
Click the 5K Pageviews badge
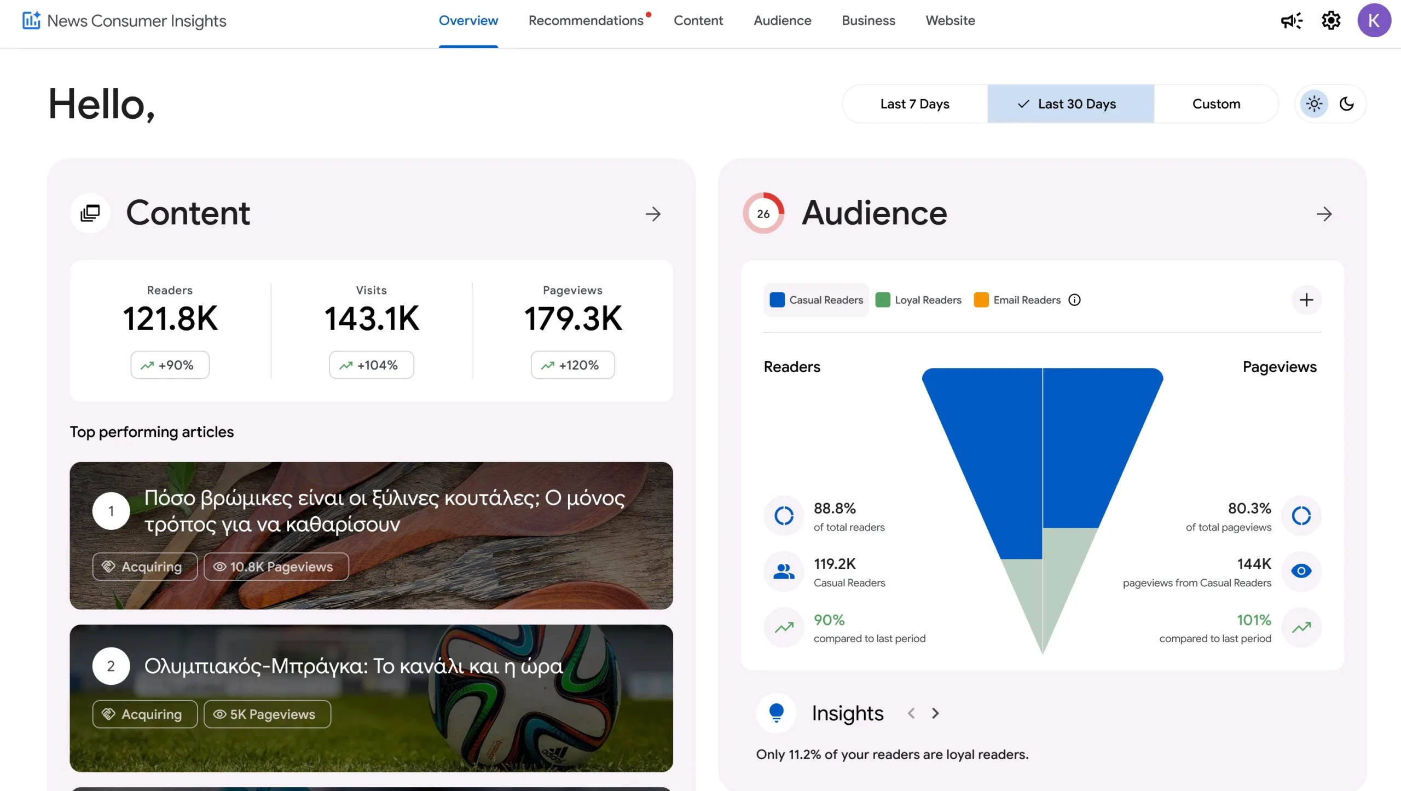[x=267, y=714]
